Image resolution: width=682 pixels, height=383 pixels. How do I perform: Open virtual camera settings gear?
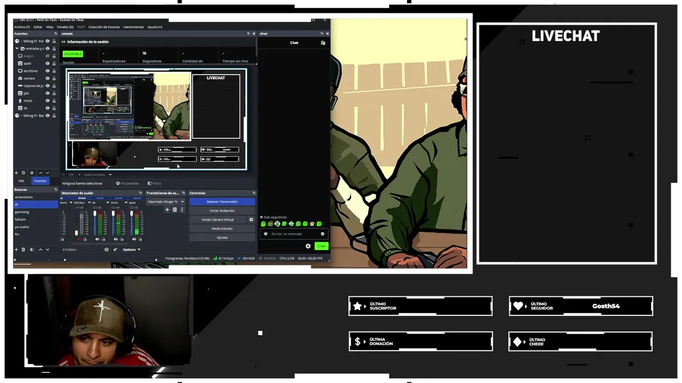point(251,220)
